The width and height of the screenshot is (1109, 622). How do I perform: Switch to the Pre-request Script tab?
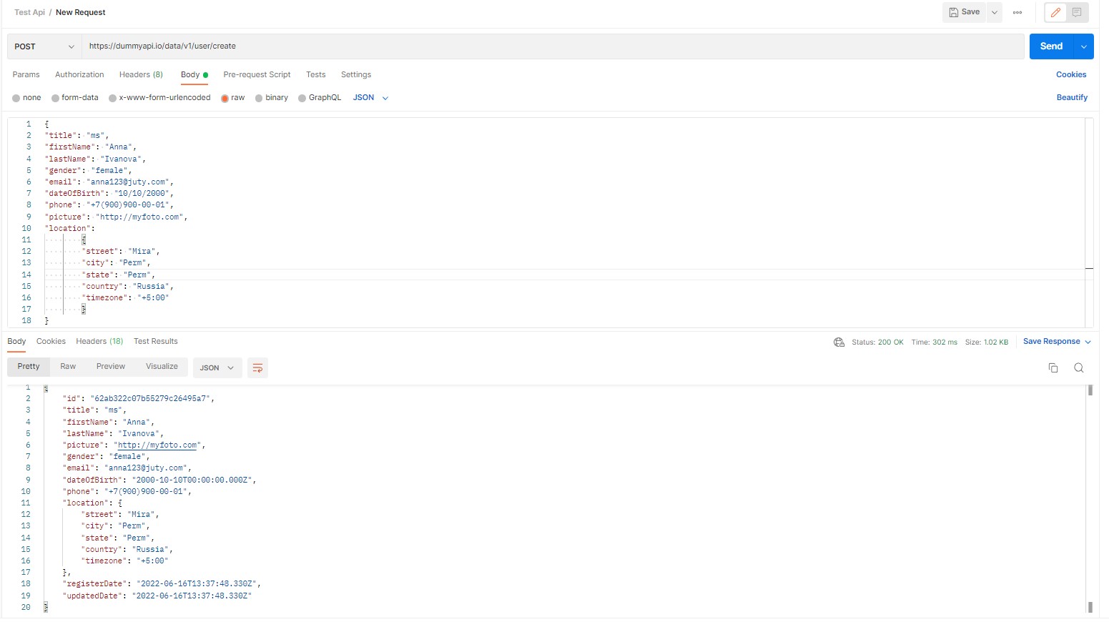(257, 74)
